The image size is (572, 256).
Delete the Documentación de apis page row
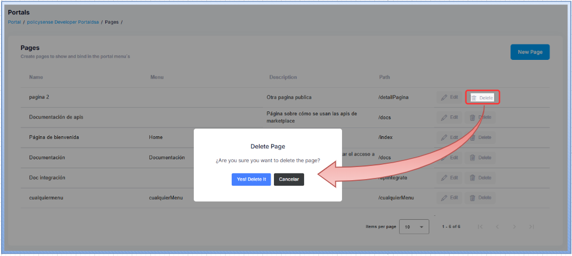pos(480,118)
